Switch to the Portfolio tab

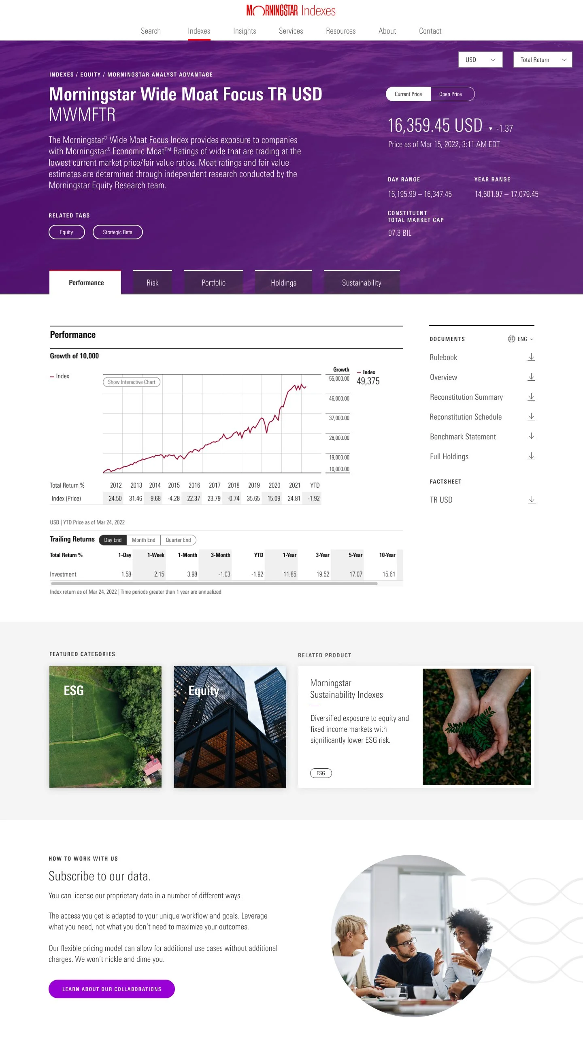click(213, 282)
